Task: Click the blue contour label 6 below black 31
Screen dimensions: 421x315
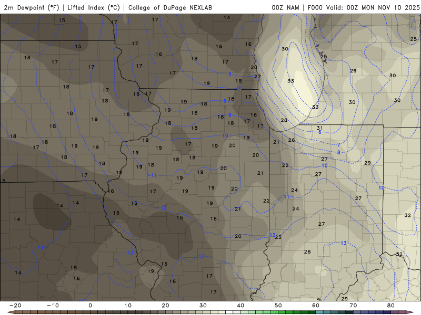Action: click(x=320, y=132)
